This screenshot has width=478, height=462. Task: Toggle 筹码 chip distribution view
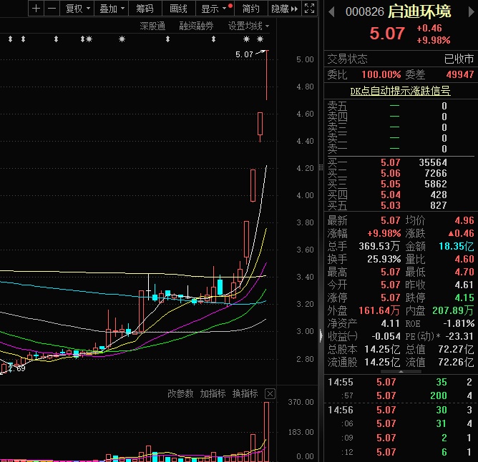pyautogui.click(x=145, y=9)
